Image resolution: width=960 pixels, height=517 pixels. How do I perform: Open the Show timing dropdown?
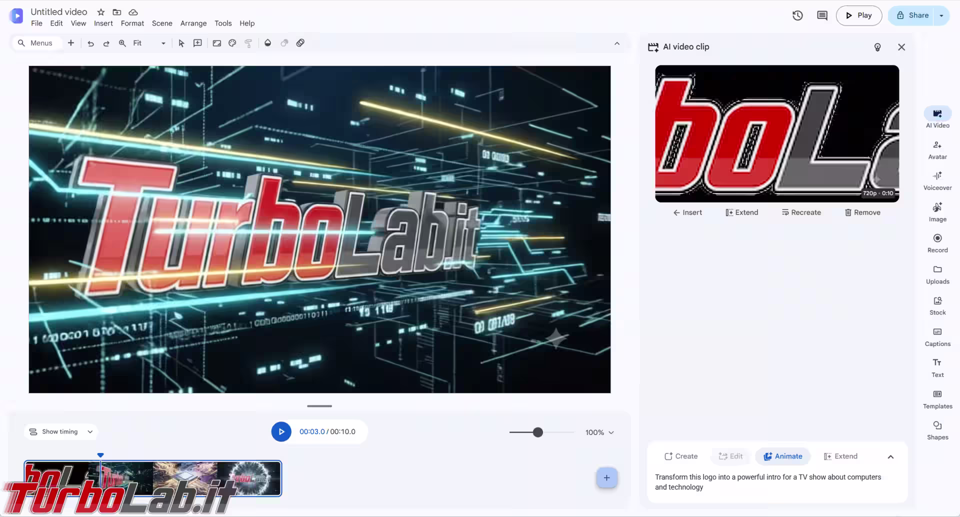(60, 432)
